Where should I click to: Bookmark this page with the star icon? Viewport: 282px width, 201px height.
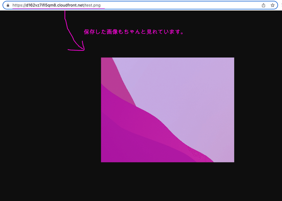pos(272,5)
